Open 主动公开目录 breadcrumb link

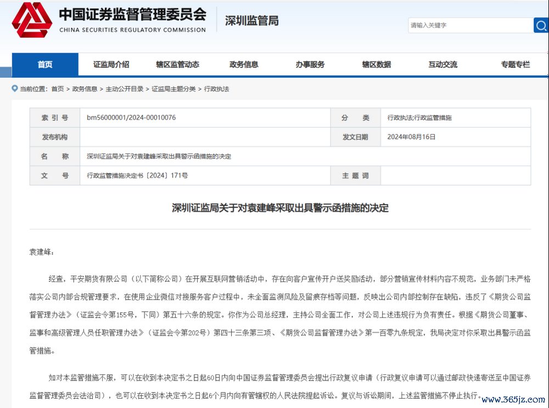tap(125, 89)
